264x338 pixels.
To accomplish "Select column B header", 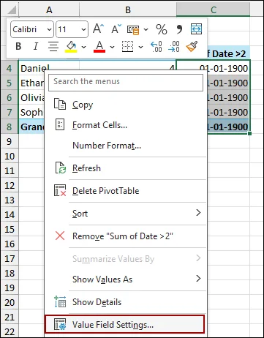I will click(128, 10).
